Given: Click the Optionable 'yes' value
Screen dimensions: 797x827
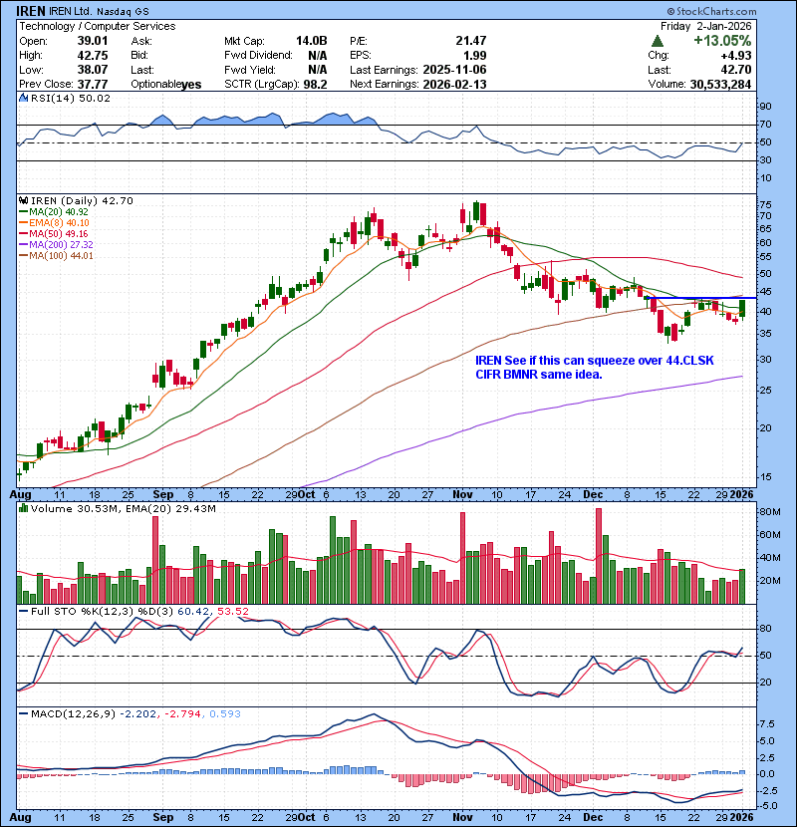Looking at the screenshot, I should click(191, 85).
